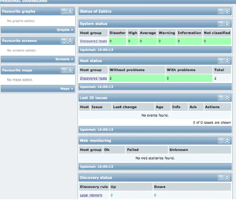
Task: Click Unknown column header in Web monitoring
Action: click(x=200, y=150)
